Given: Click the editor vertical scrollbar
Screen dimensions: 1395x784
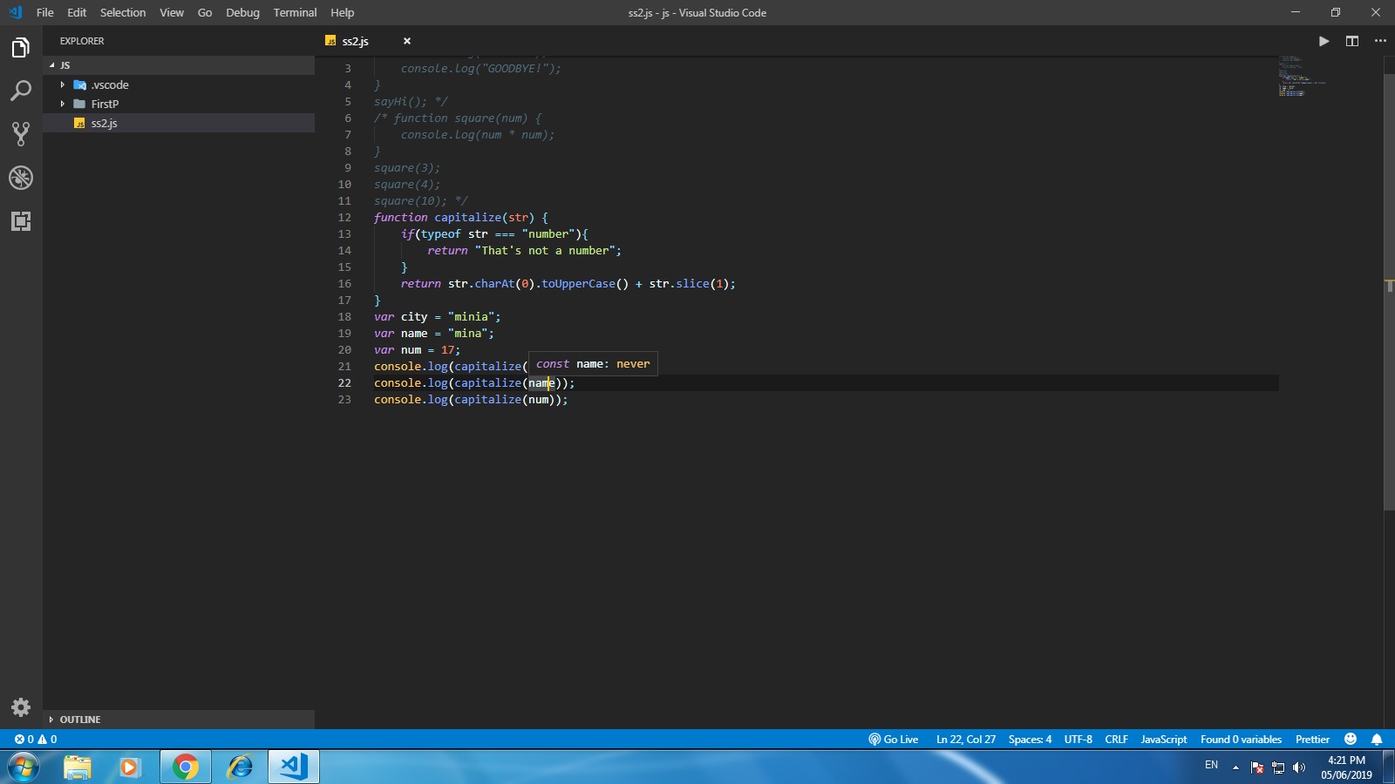Looking at the screenshot, I should [1389, 292].
